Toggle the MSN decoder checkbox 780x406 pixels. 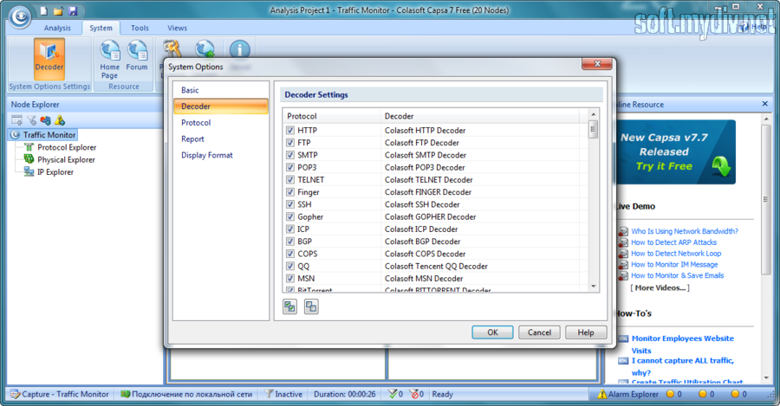pyautogui.click(x=290, y=278)
